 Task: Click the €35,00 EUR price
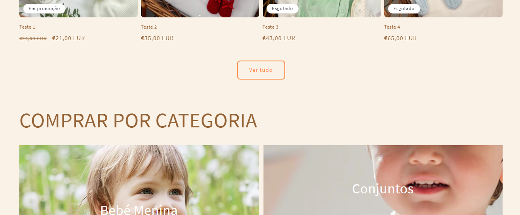coord(157,38)
